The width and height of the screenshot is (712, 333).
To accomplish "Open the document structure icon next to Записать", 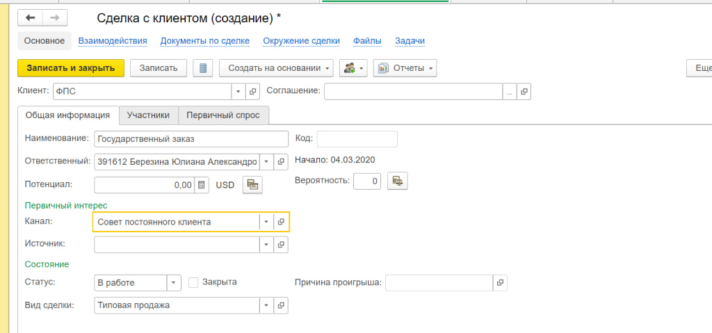I will [x=203, y=68].
